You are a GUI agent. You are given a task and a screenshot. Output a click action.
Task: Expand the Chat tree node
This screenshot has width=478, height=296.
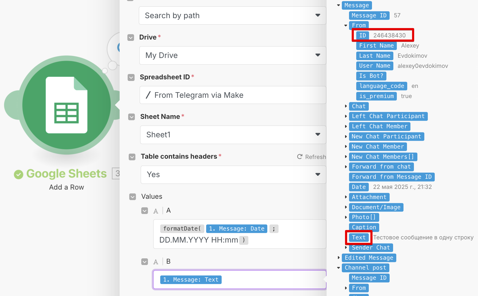(x=346, y=106)
